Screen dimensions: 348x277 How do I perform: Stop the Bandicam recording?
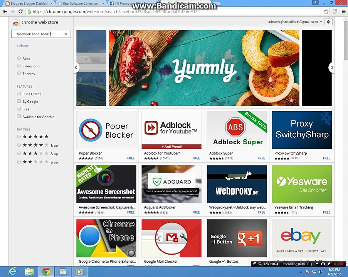click(341, 264)
